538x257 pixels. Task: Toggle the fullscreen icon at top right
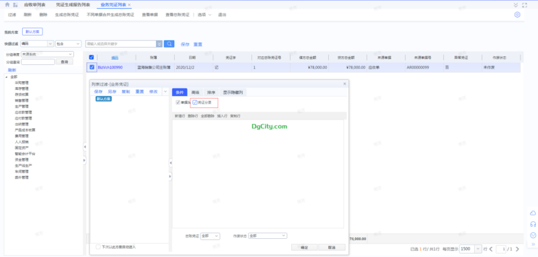[525, 5]
